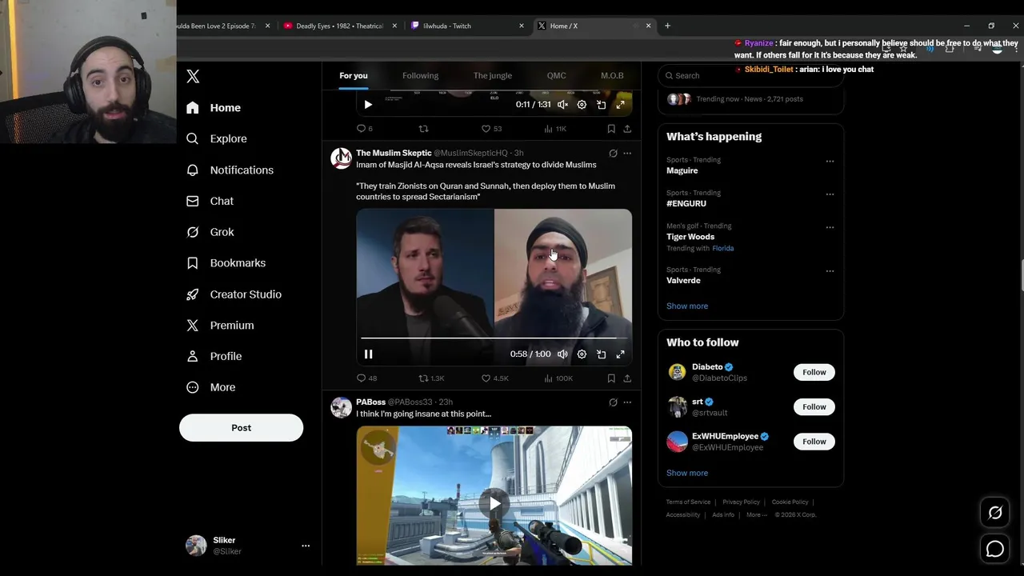Viewport: 1024px width, 576px height.
Task: Play the PABoss game clip video
Action: 494,503
